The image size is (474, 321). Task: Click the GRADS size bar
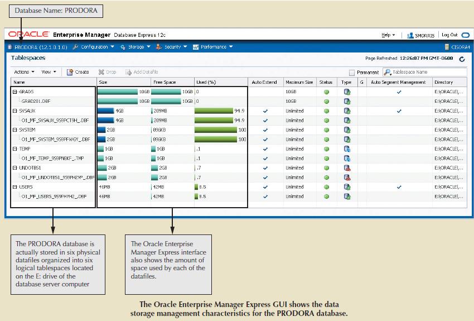coord(118,92)
